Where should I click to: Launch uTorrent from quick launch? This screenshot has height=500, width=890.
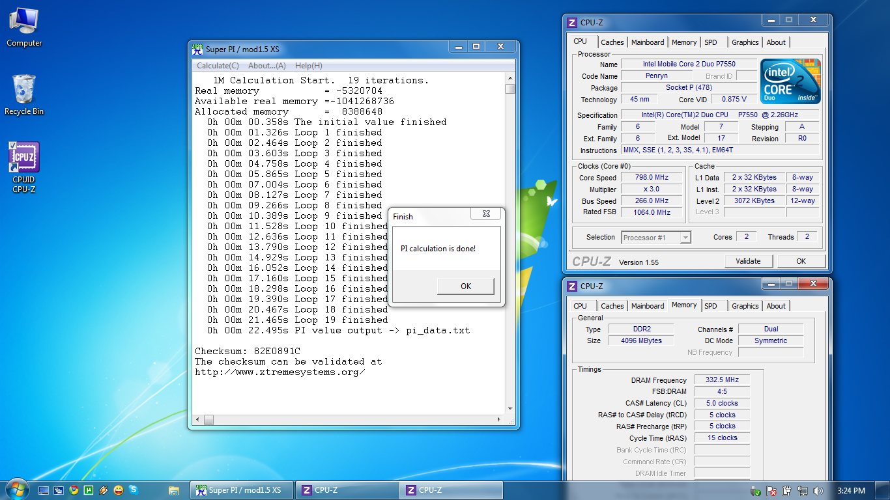(89, 490)
